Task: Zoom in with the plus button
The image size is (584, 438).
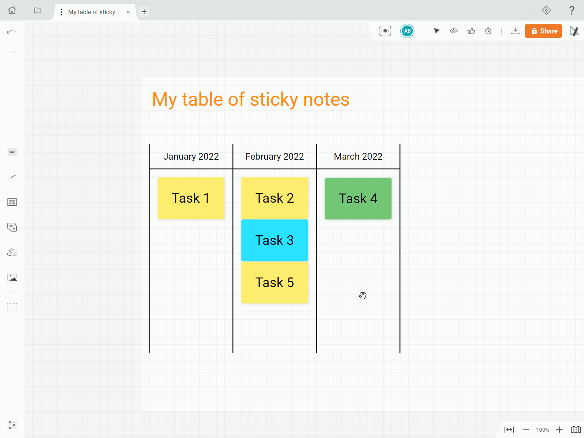Action: pos(559,430)
